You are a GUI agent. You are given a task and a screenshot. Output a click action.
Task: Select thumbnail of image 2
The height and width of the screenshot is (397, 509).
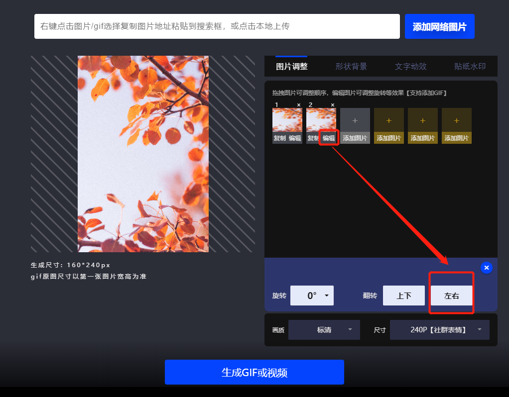(321, 119)
